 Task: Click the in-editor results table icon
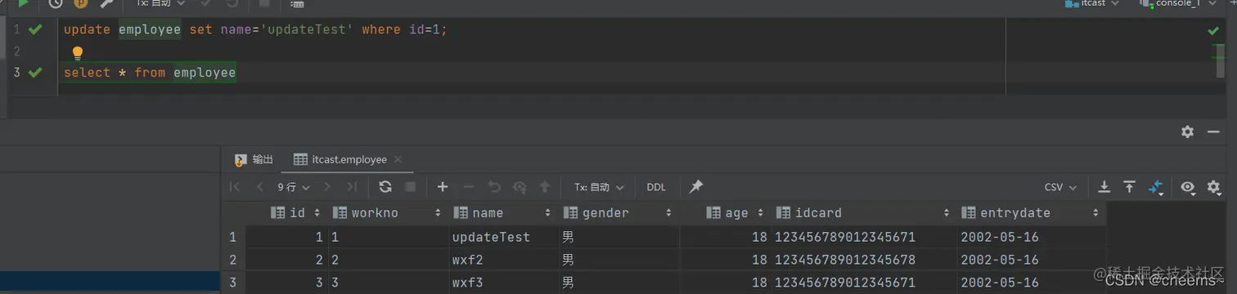(297, 3)
